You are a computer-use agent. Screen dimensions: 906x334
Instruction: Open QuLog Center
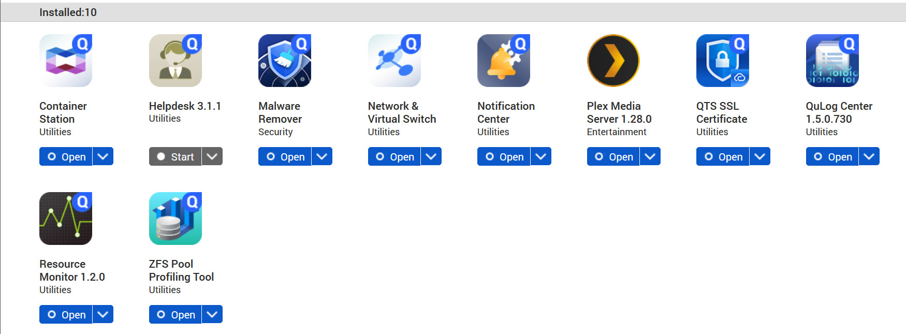coord(832,156)
